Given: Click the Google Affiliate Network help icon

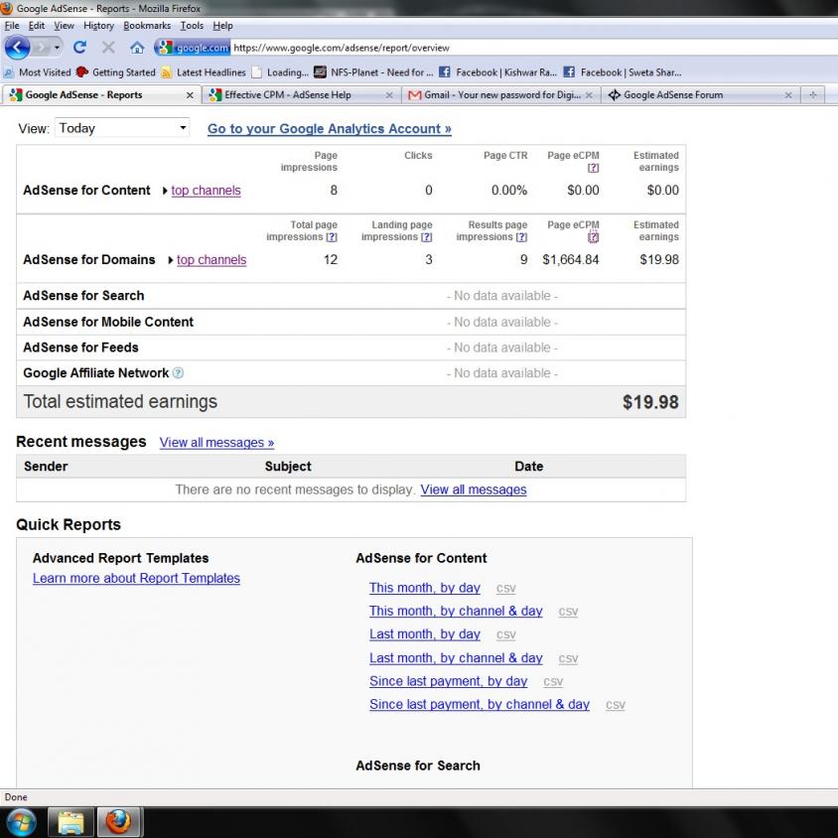Looking at the screenshot, I should (x=178, y=373).
